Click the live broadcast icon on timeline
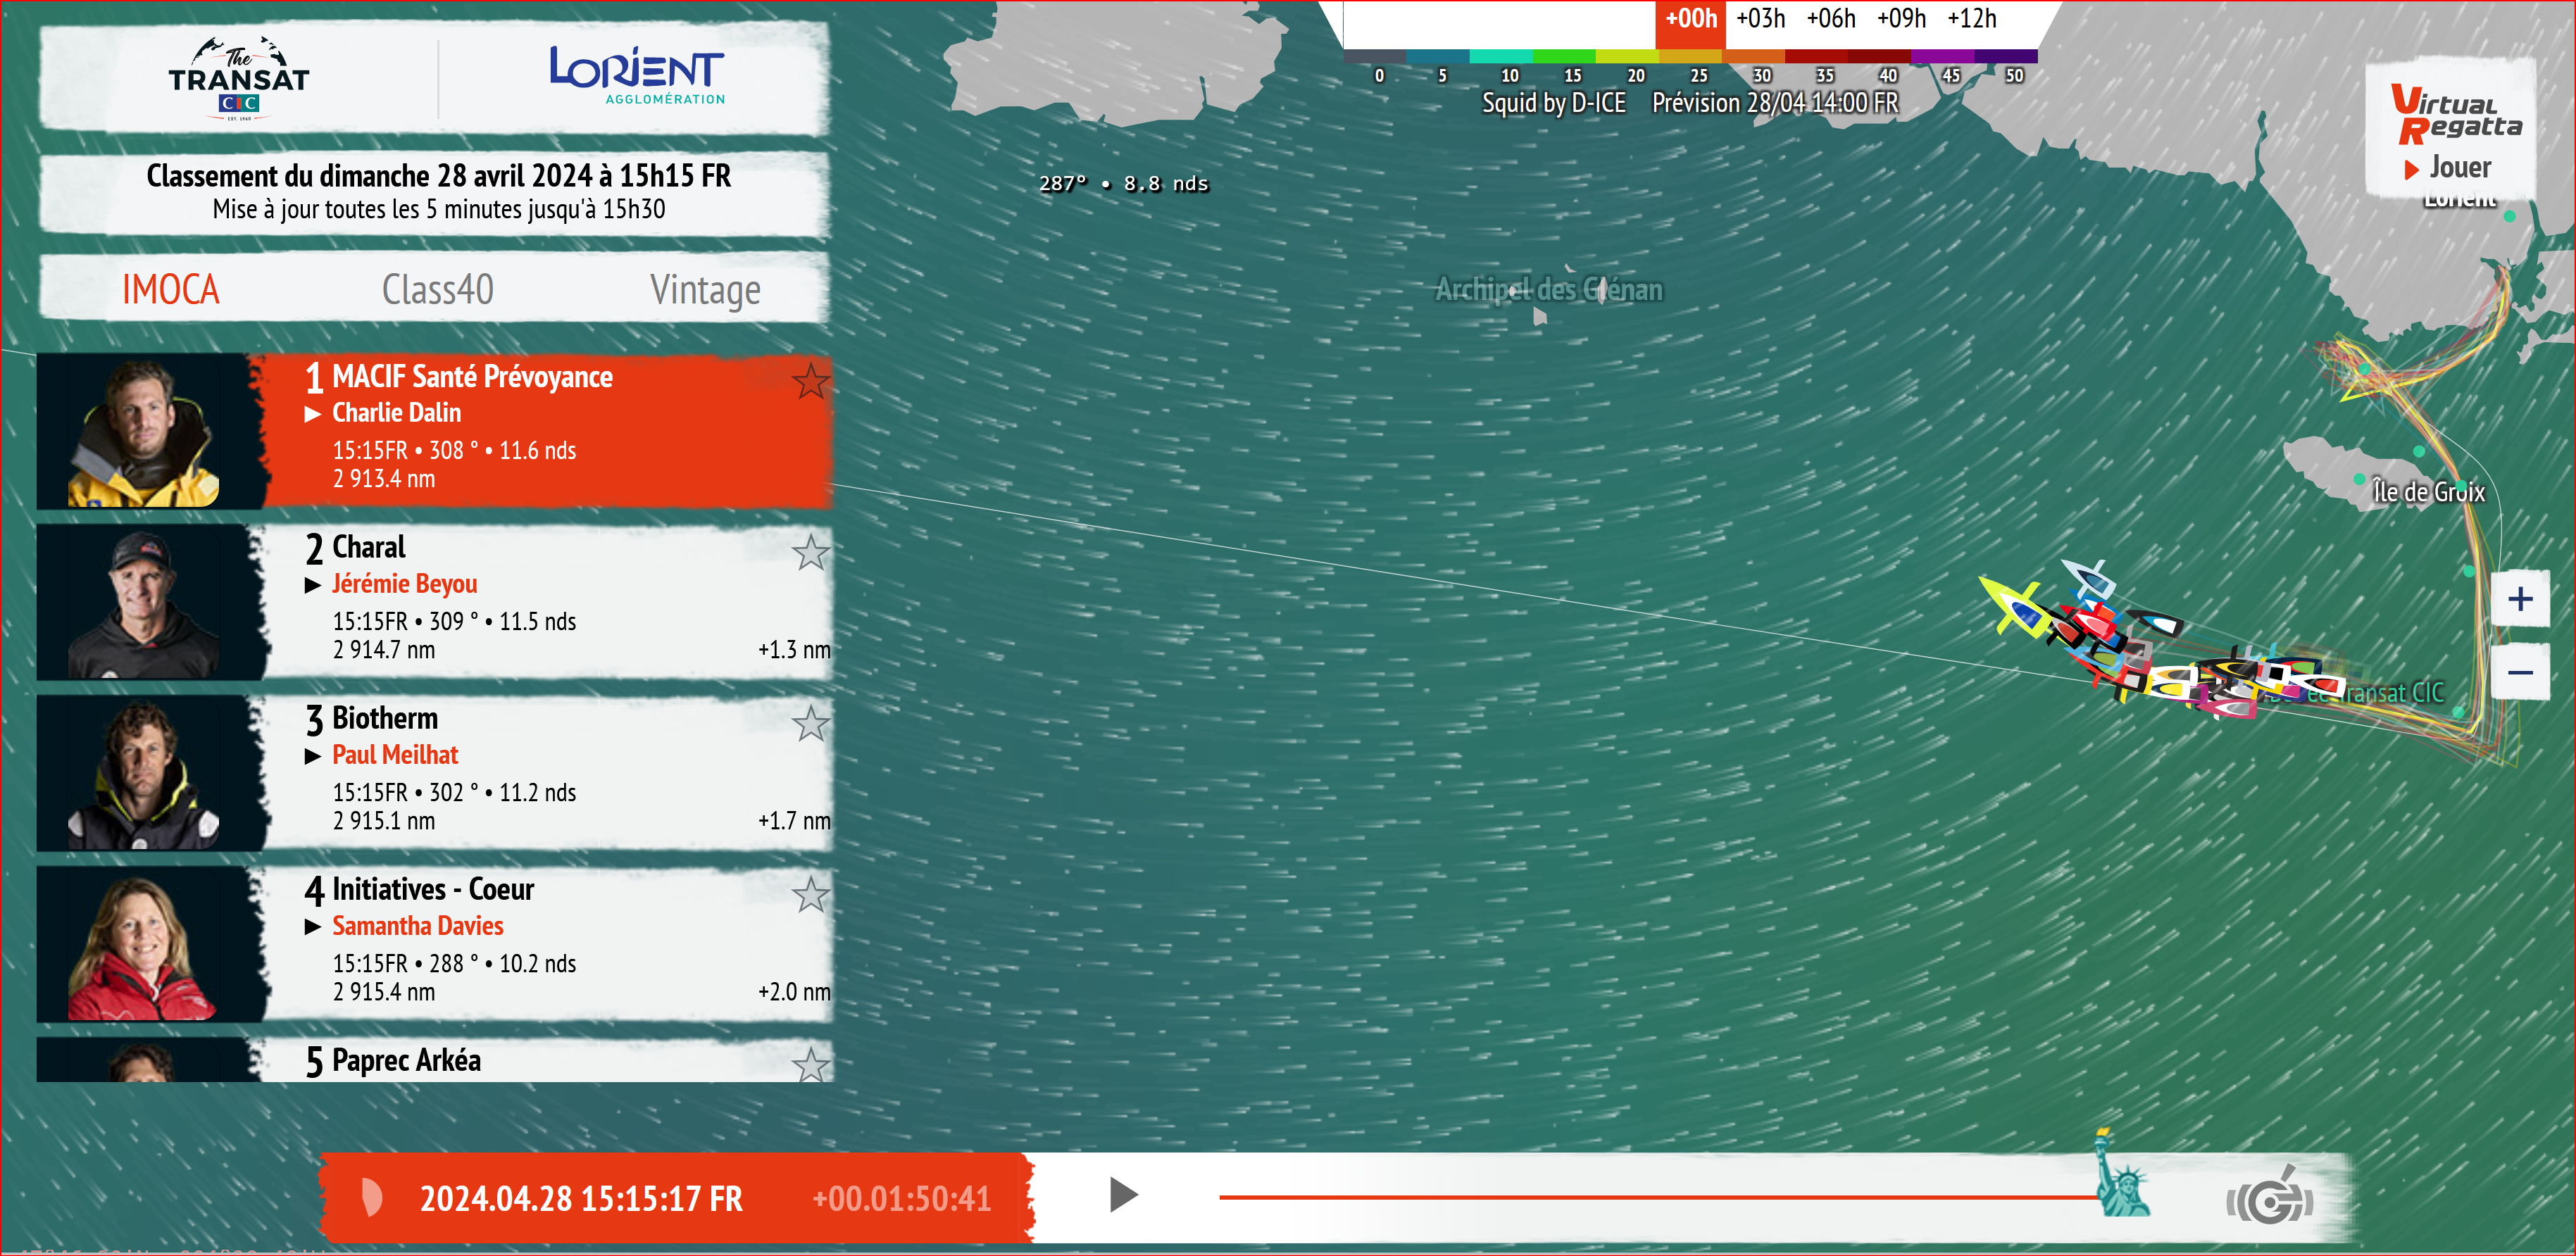The width and height of the screenshot is (2576, 1256). 2269,1196
